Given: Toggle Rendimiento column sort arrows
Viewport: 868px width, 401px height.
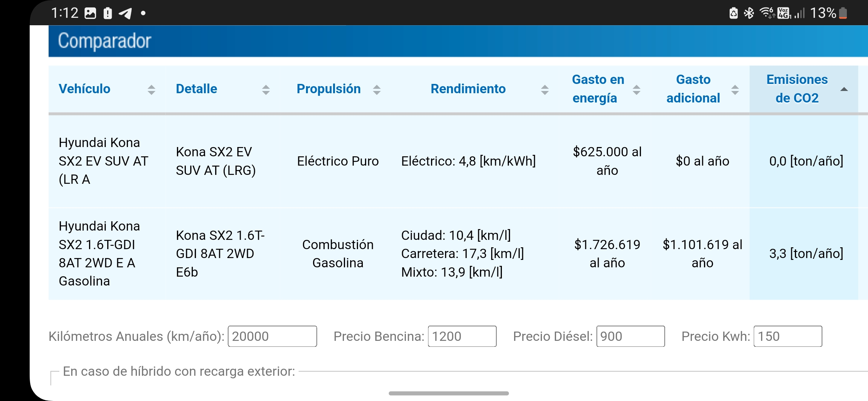Looking at the screenshot, I should coord(545,89).
